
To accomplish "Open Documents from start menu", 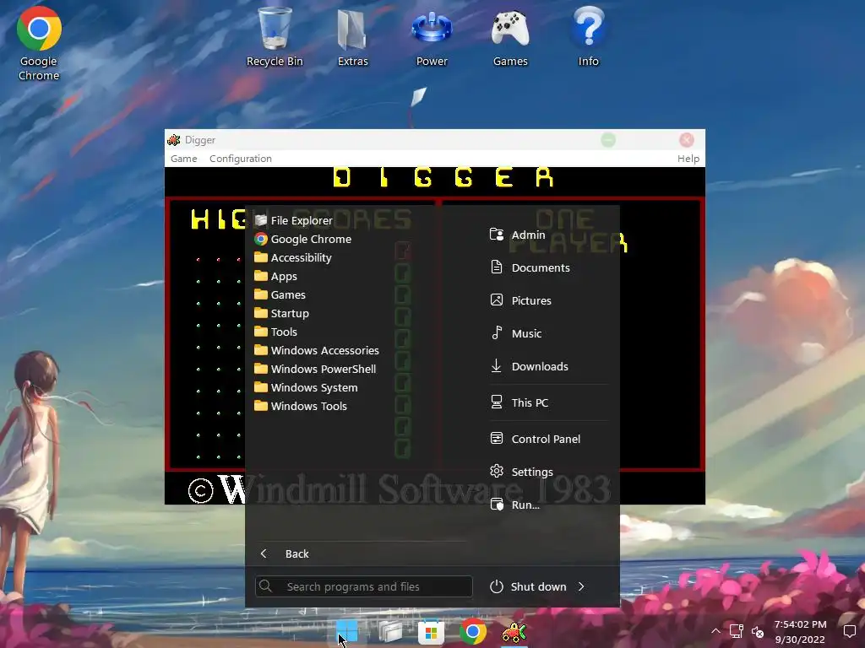I will coord(530,267).
